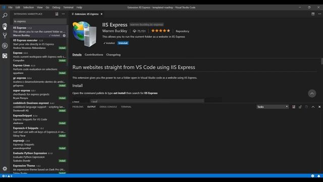Open the Source Control activity bar icon
Viewport: 323px width, 182px height.
point(5,35)
